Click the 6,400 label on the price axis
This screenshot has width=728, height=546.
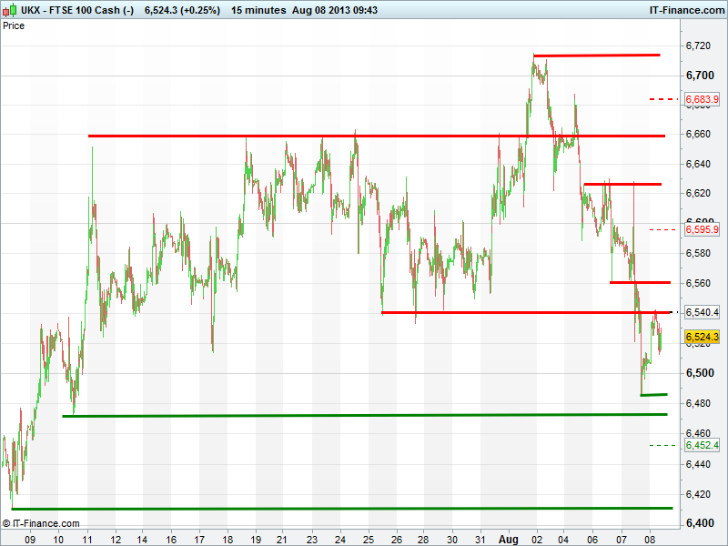tap(698, 524)
